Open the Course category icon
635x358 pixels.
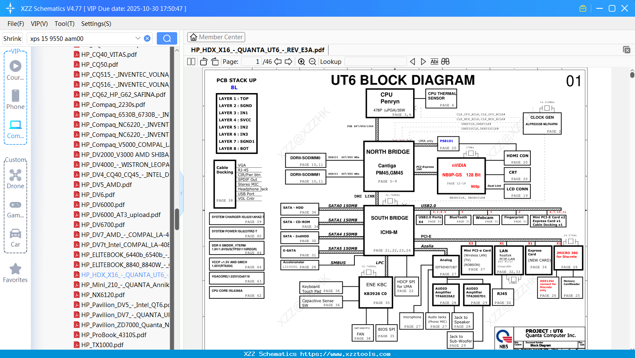click(x=15, y=70)
